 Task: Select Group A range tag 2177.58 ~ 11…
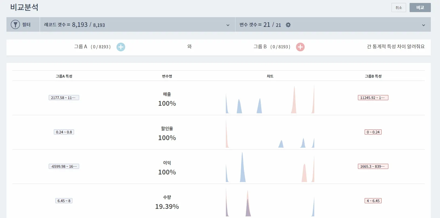pos(64,98)
